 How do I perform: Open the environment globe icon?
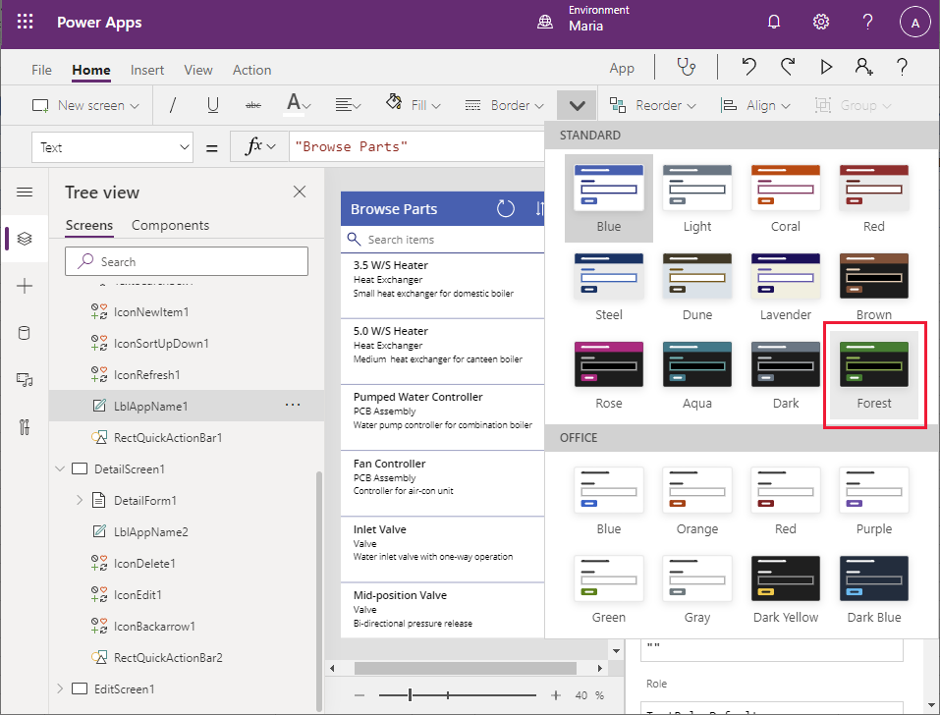545,23
